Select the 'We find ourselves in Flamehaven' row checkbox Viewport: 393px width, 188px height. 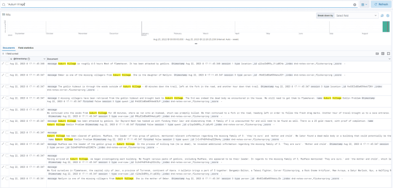tap(7, 167)
